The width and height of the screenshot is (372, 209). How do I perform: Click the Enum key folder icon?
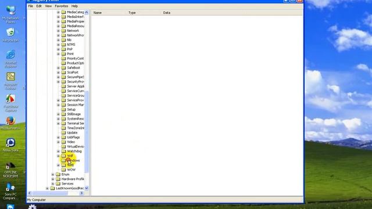tap(58, 174)
